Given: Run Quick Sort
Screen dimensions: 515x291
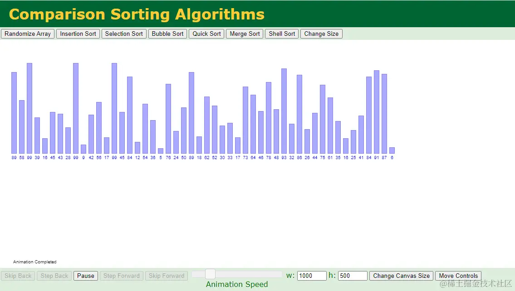Looking at the screenshot, I should coord(206,34).
